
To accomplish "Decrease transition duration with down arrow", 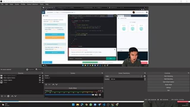I will point(145,80).
